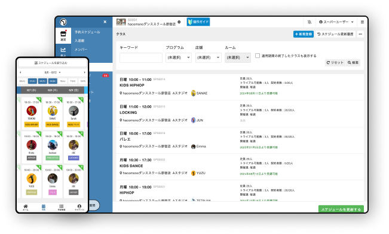Tap the calendar 予約 icon in phone bar
The height and width of the screenshot is (234, 389).
click(x=44, y=207)
